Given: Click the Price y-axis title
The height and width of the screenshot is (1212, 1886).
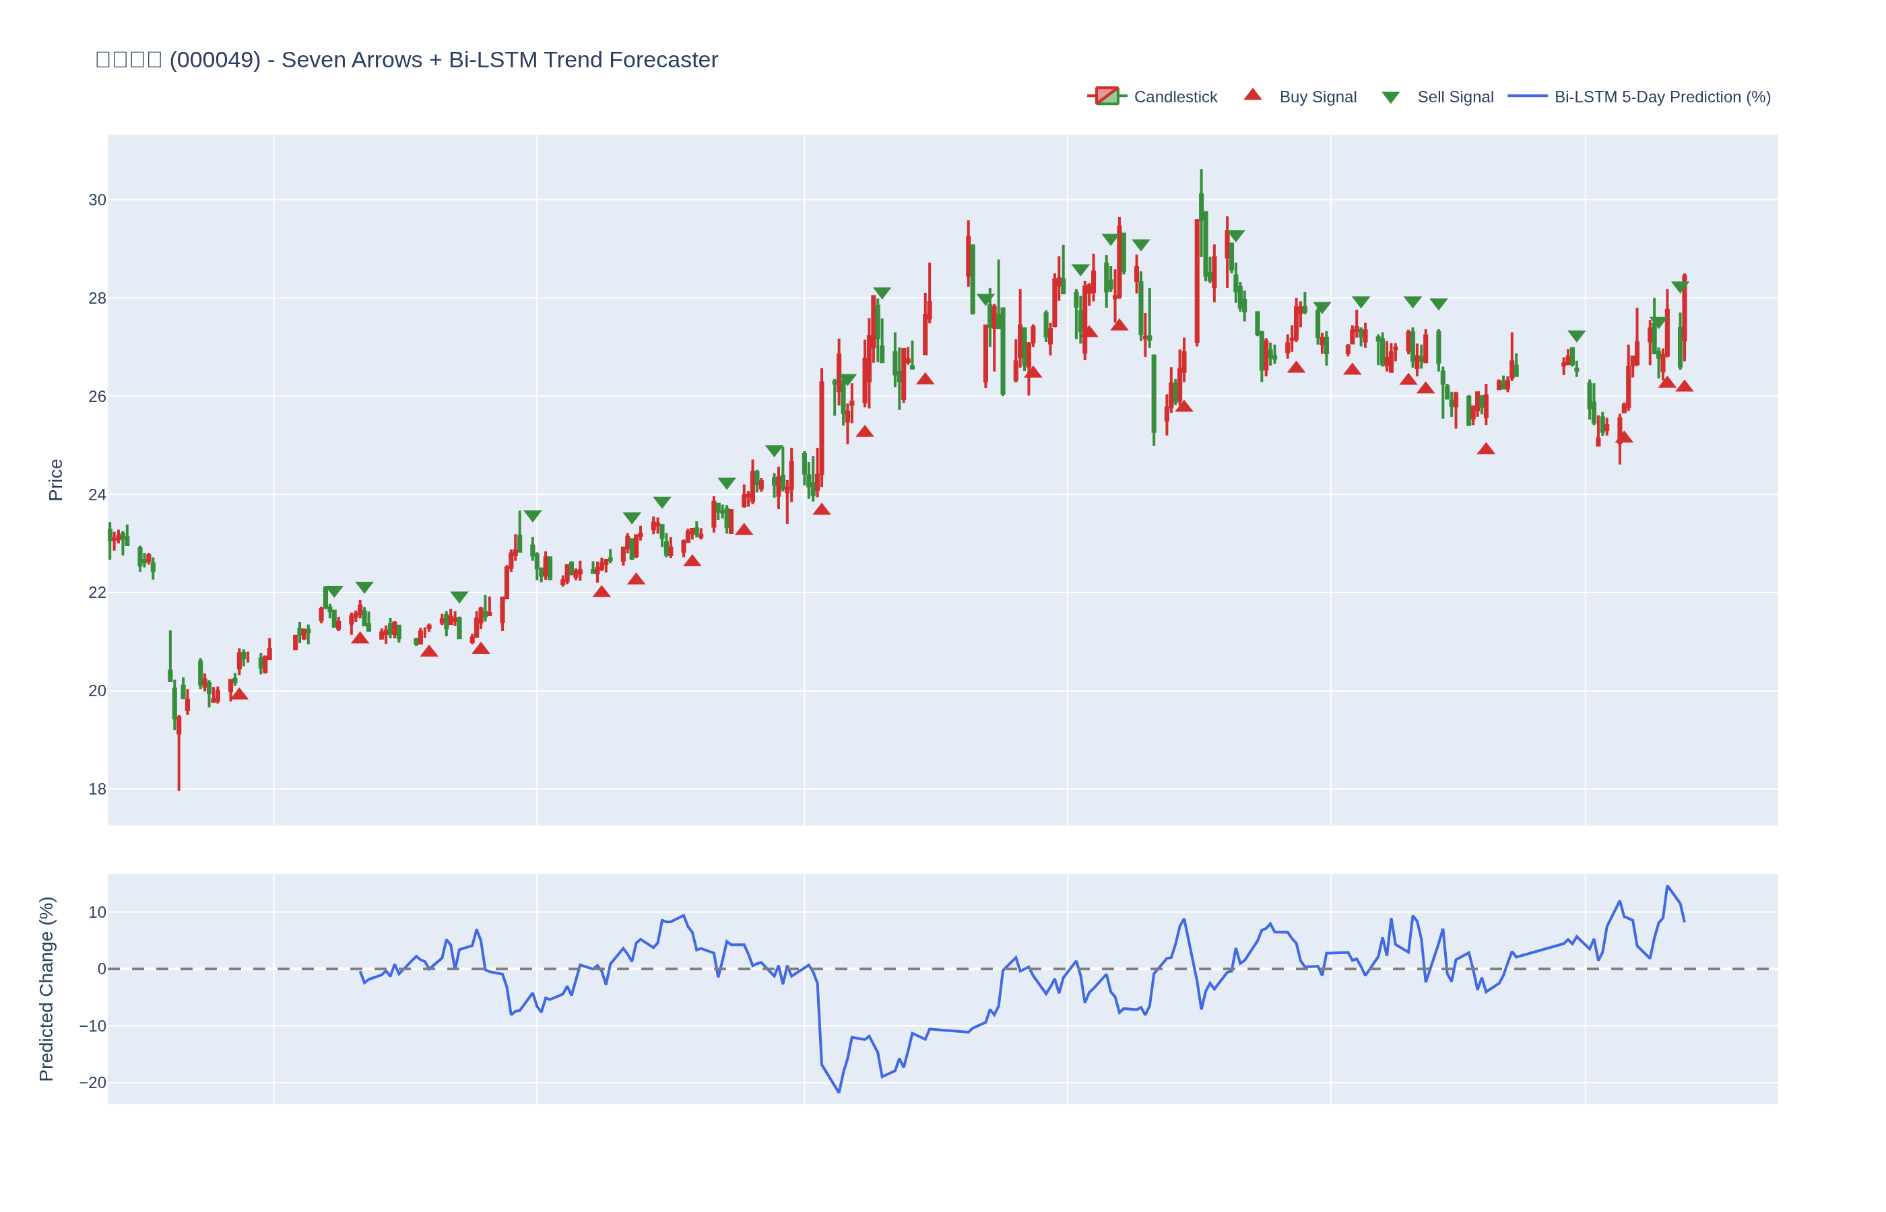Looking at the screenshot, I should [x=55, y=480].
